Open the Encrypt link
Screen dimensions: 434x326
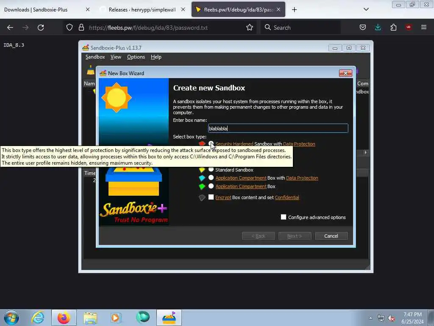[x=223, y=197]
